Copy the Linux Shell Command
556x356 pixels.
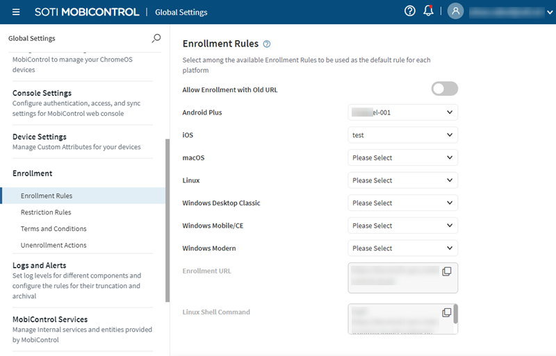[447, 312]
